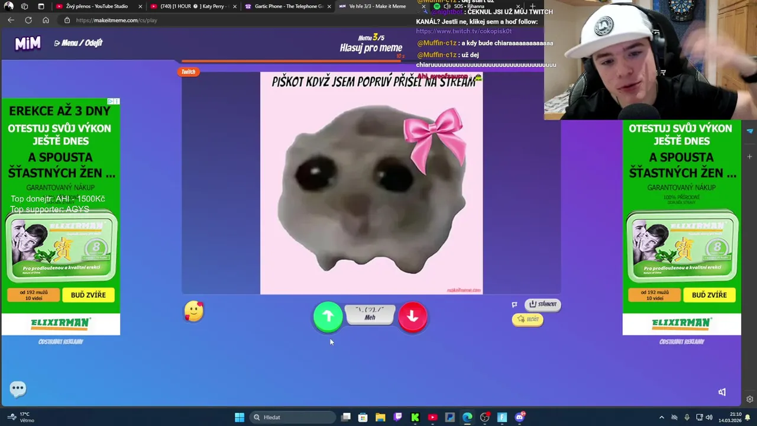Switch to Microsoft Edge on the taskbar

tap(467, 417)
